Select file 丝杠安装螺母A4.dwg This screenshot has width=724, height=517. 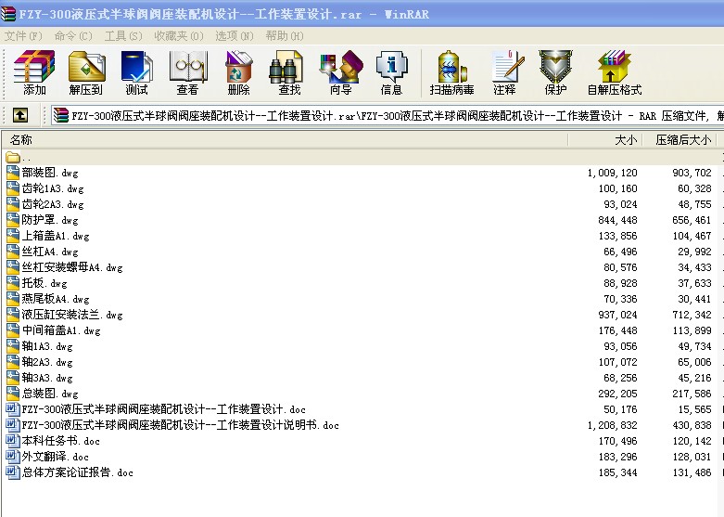72,267
